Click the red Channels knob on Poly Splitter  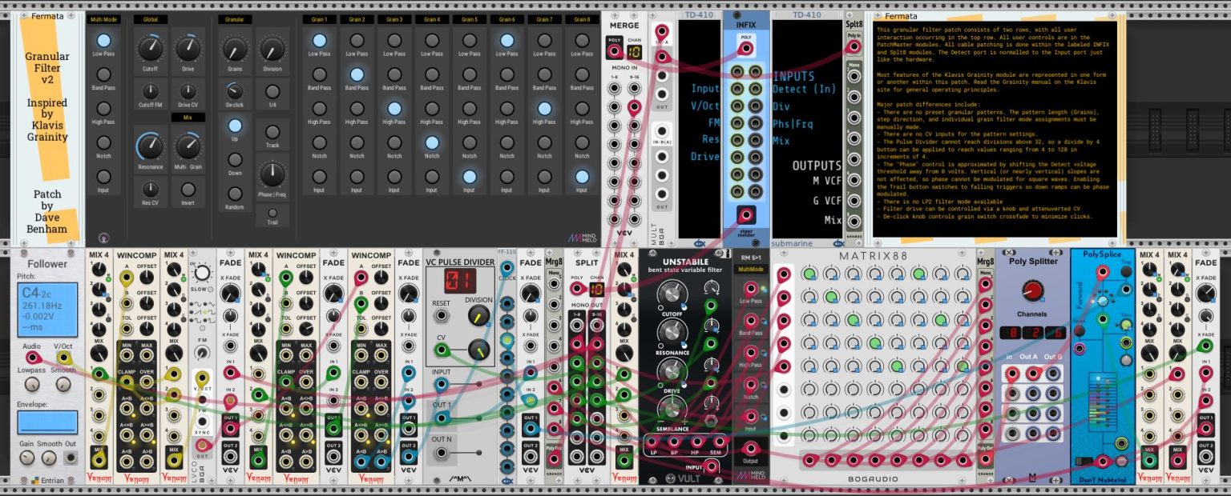pos(1033,290)
